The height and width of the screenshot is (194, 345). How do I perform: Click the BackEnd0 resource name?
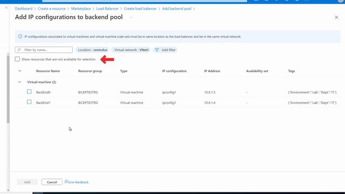pyautogui.click(x=43, y=92)
